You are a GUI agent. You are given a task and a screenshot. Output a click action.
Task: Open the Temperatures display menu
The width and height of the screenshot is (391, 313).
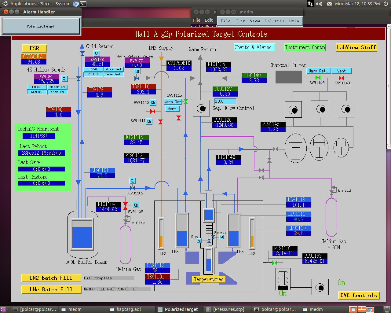click(209, 279)
